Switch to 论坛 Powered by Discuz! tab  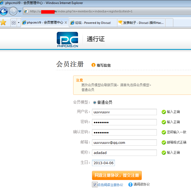(93, 23)
